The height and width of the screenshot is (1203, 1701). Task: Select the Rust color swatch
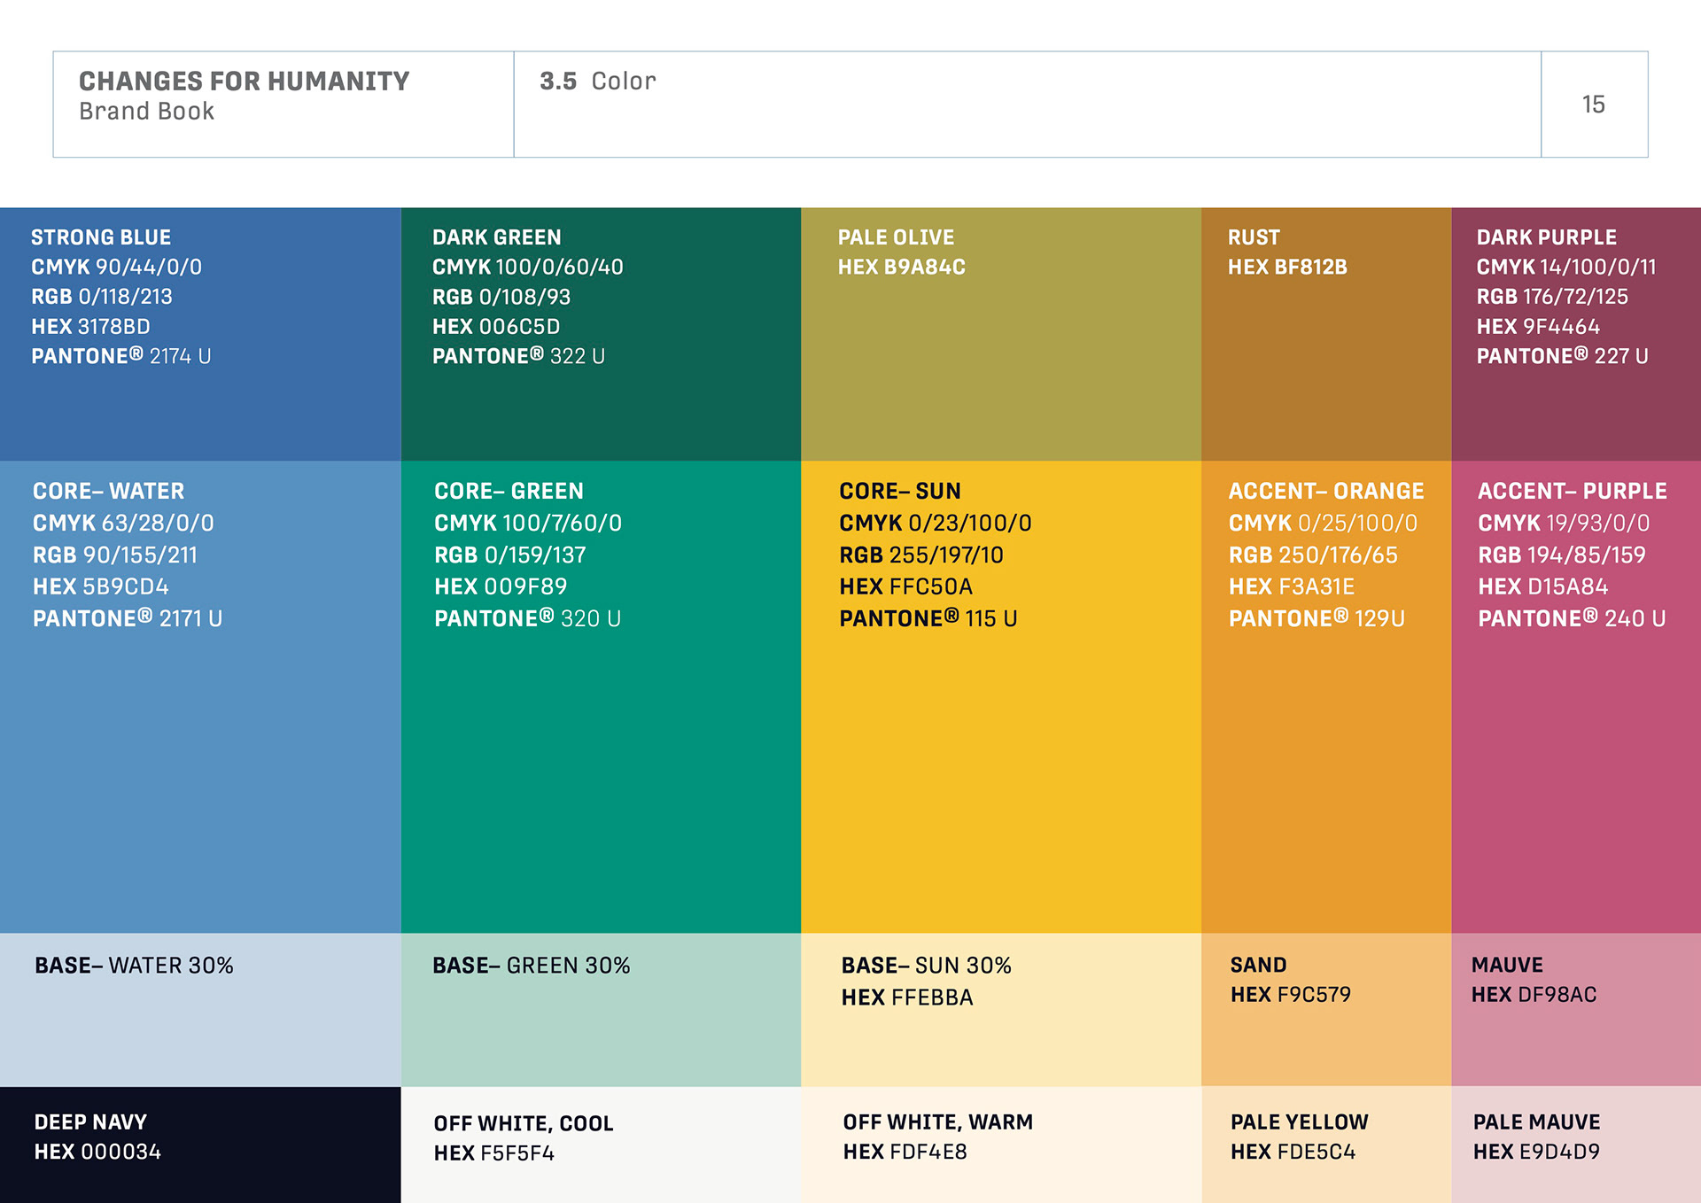click(1326, 334)
